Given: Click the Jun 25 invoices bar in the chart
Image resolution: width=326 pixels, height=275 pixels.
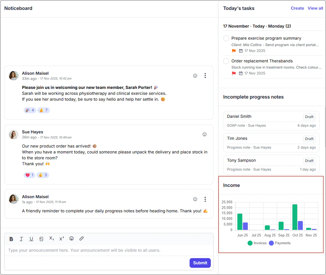Looking at the screenshot, I should click(240, 222).
